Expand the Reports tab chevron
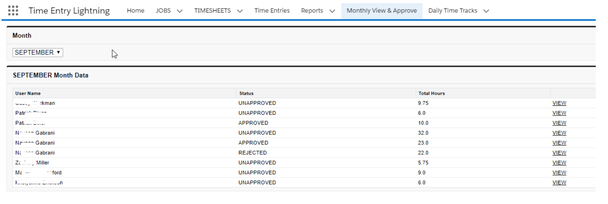 332,11
